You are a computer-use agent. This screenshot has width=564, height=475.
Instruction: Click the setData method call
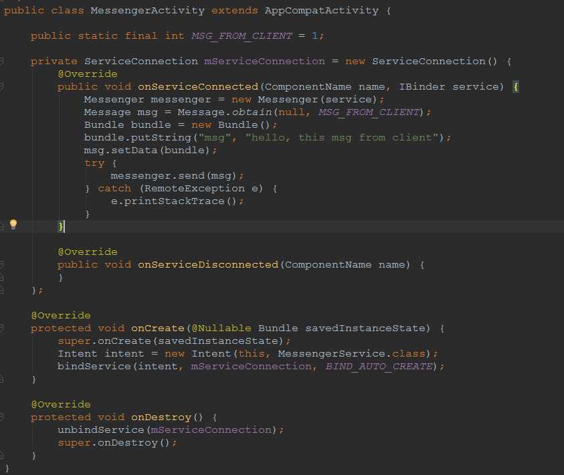(134, 150)
